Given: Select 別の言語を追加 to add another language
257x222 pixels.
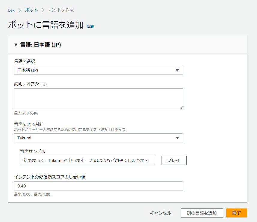Looking at the screenshot, I should click(x=202, y=213).
